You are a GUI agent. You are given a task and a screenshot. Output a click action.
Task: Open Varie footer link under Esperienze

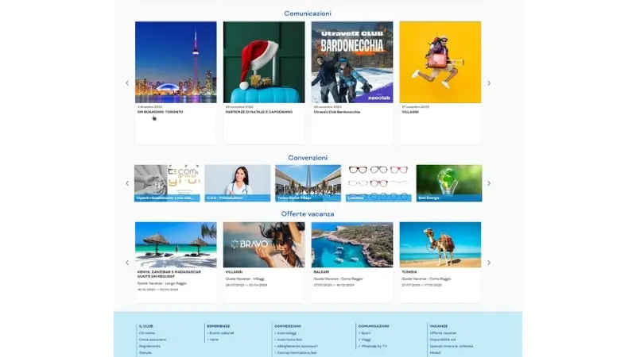tap(213, 340)
